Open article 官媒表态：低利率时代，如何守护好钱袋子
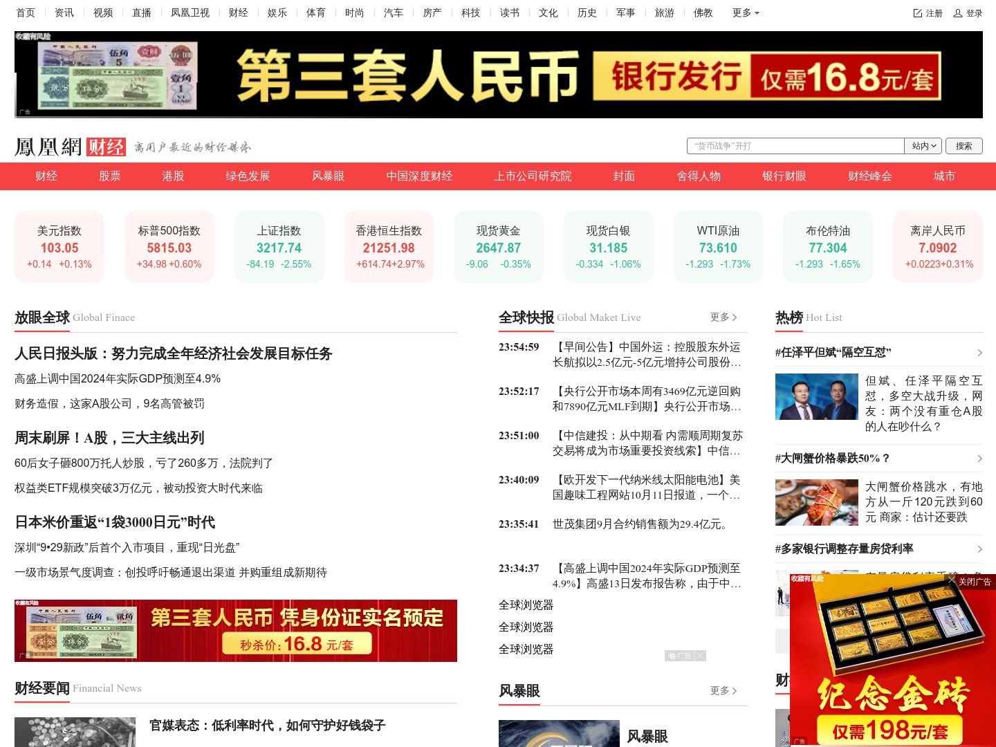Viewport: 996px width, 747px height. coord(268,725)
